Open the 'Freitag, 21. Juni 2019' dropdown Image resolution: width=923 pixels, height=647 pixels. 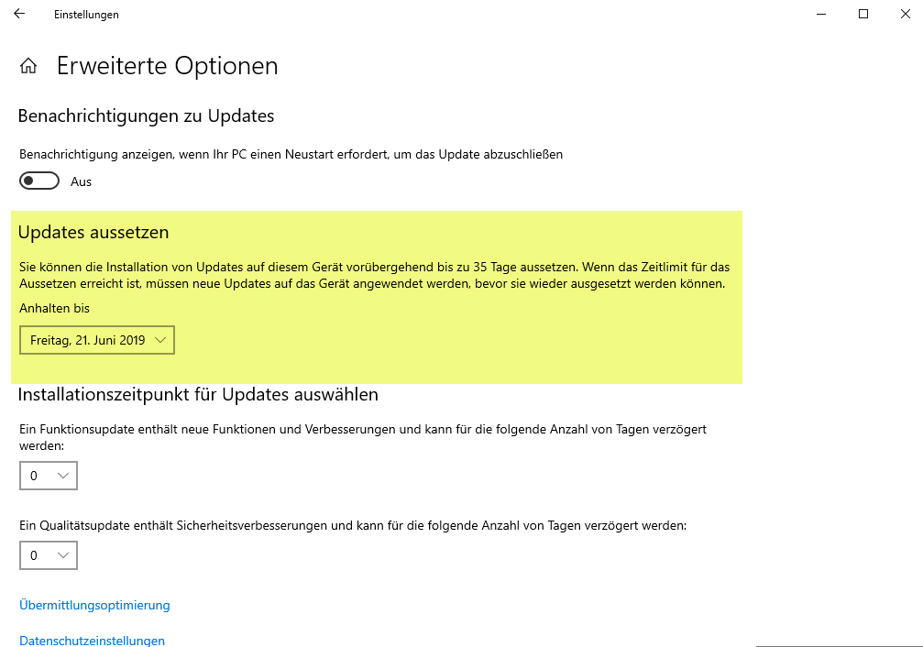click(97, 341)
